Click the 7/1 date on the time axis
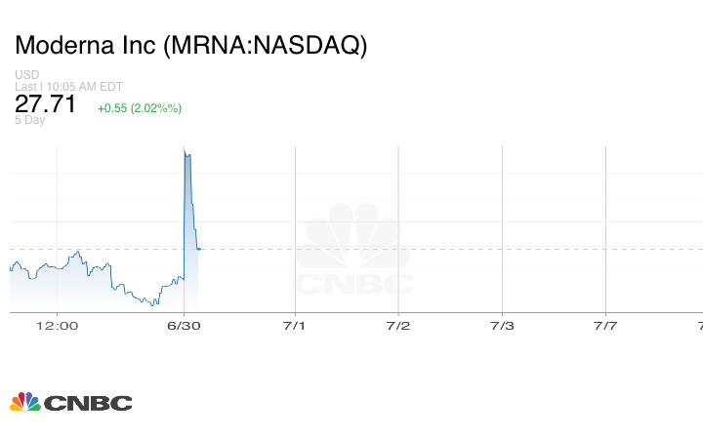 tap(295, 325)
